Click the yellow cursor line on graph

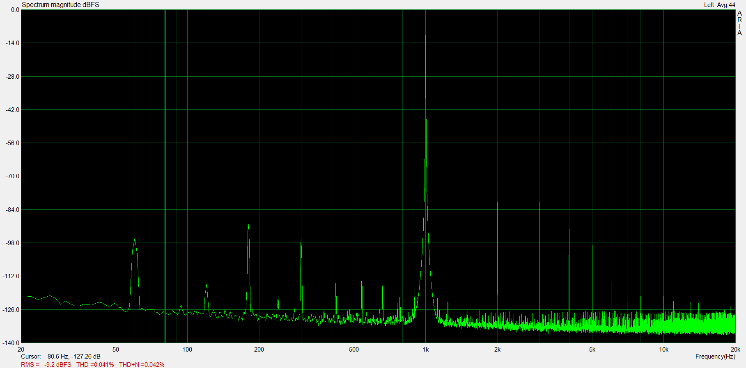165,176
